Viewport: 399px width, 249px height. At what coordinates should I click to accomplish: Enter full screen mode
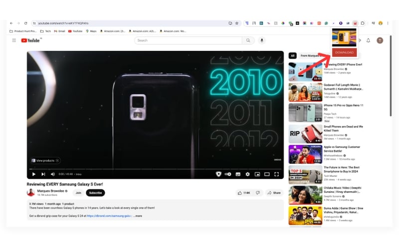[x=277, y=174]
